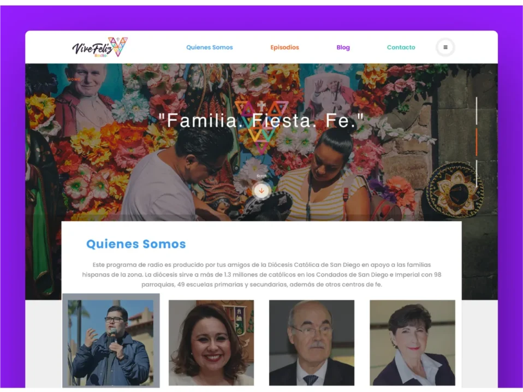Select the top white slide indicator bar
Screen dimensions: 523x392
coord(476,111)
